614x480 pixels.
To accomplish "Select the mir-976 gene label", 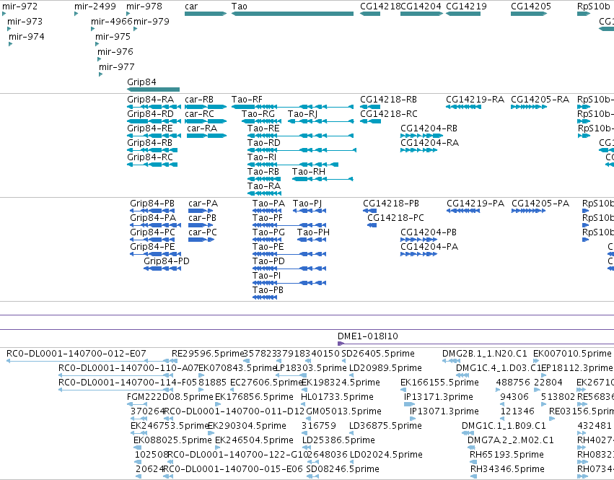I will click(115, 52).
